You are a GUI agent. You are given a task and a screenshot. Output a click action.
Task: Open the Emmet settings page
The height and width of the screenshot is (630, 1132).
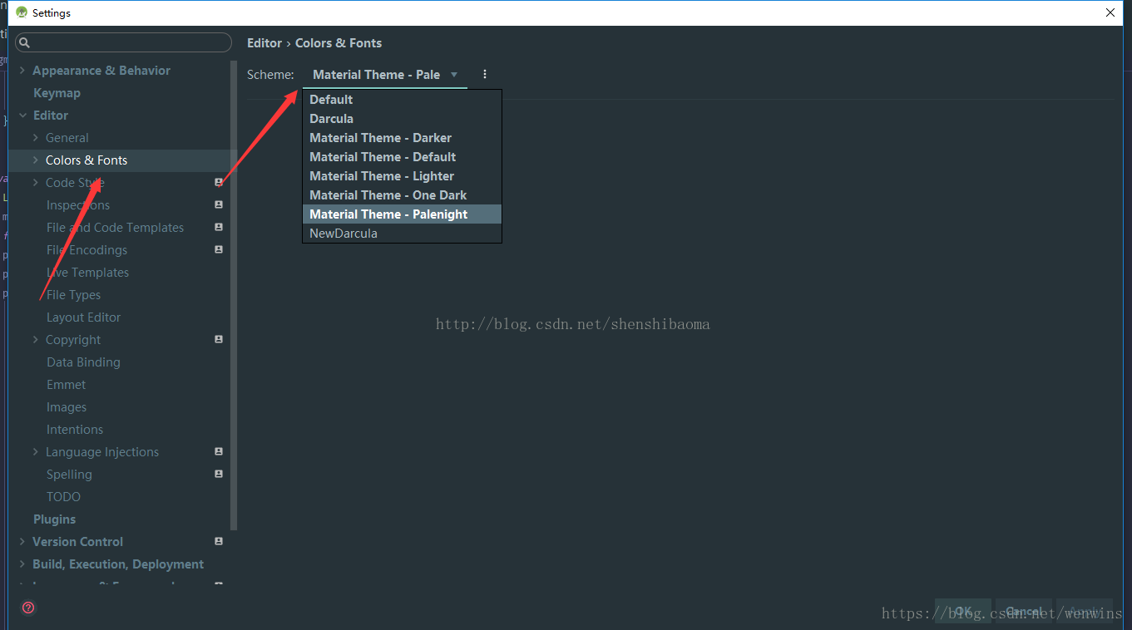click(x=66, y=385)
